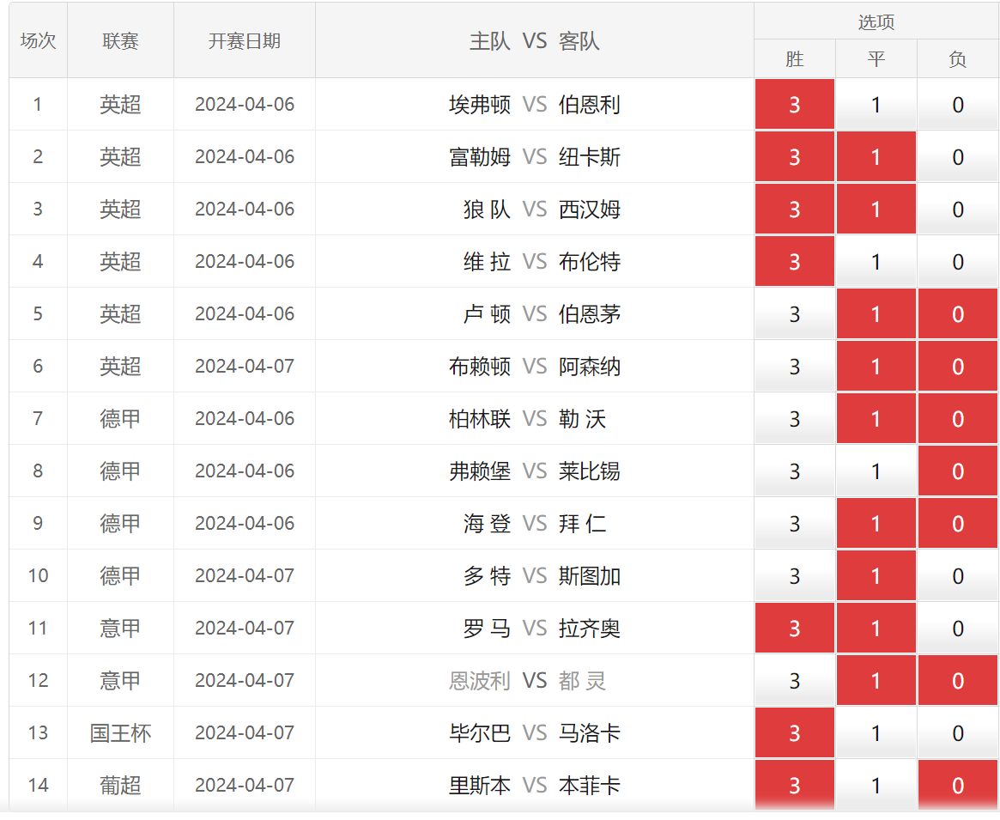Toggle draw option 1 for 恩波利 VS 都灵

click(x=876, y=679)
